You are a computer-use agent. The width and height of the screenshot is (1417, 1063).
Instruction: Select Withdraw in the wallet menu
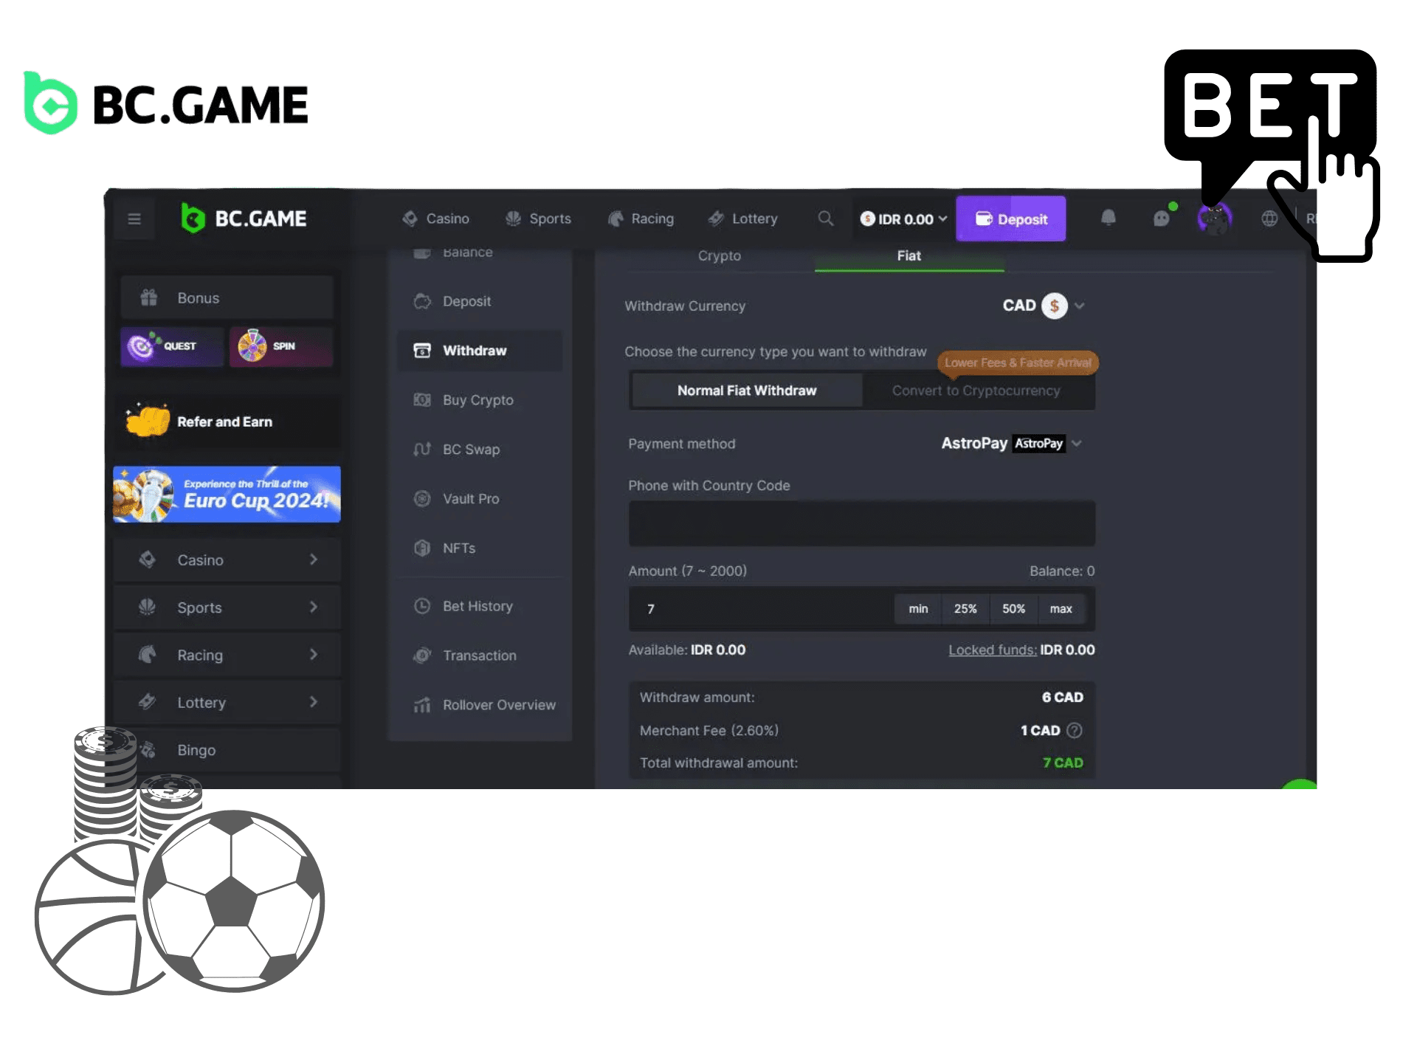pos(480,351)
